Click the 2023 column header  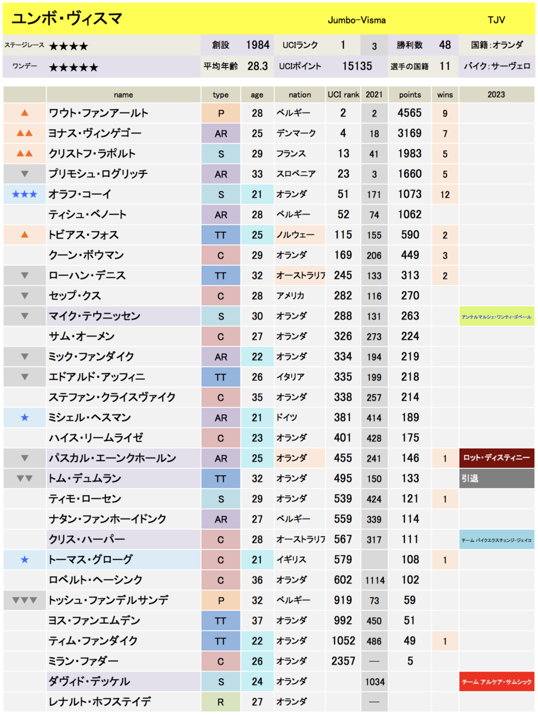click(x=496, y=94)
